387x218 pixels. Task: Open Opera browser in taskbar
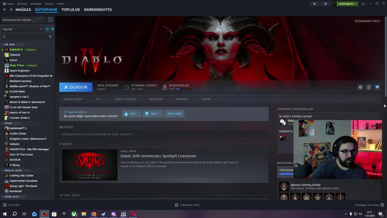[x=133, y=214]
